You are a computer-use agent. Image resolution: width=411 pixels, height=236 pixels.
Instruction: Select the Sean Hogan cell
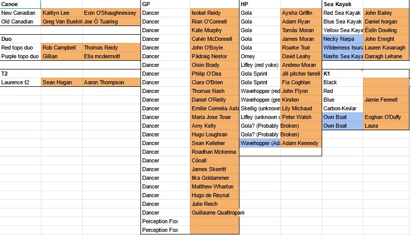[62, 82]
